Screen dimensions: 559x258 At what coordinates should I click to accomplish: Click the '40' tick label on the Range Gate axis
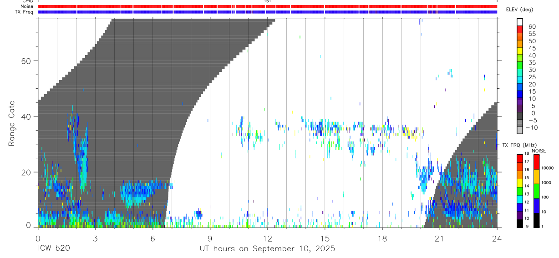pos(27,116)
